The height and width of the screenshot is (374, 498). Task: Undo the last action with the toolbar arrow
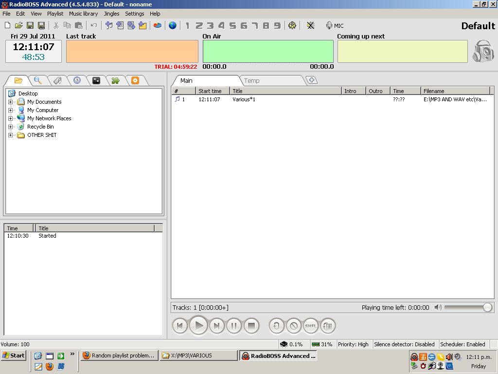[x=94, y=25]
